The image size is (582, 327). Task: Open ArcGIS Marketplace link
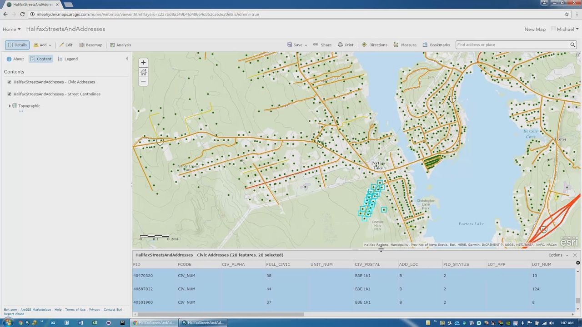pos(35,310)
